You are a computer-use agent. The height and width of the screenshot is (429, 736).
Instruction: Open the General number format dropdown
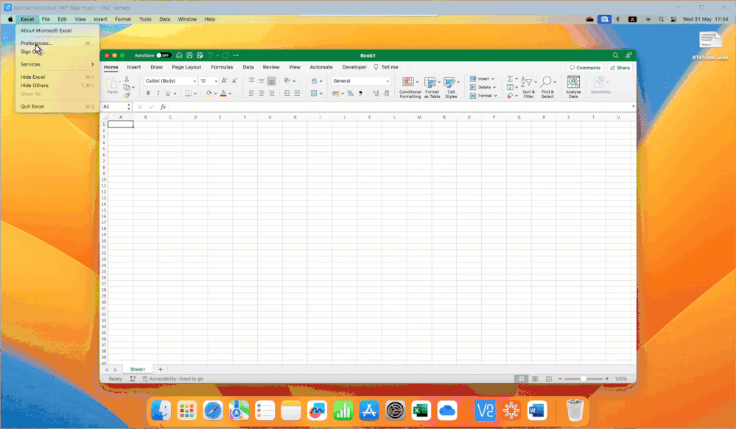pyautogui.click(x=388, y=81)
